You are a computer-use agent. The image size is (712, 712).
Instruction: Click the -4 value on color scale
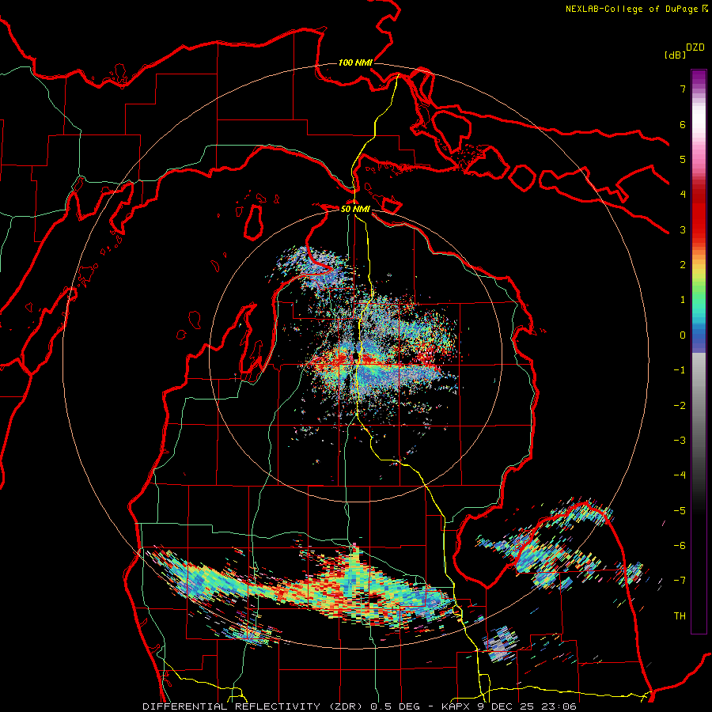[x=680, y=475]
